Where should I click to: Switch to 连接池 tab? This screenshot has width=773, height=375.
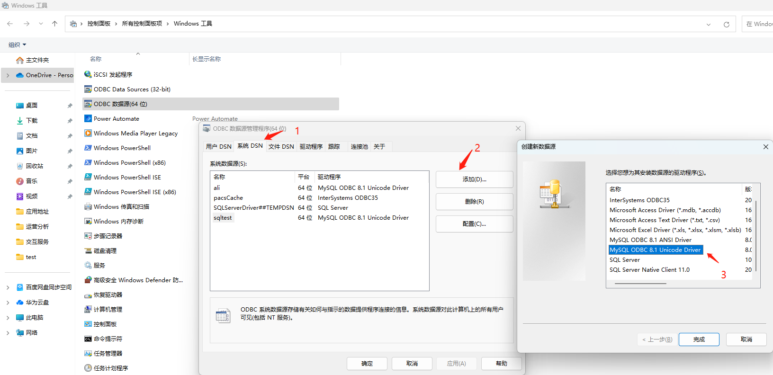360,147
